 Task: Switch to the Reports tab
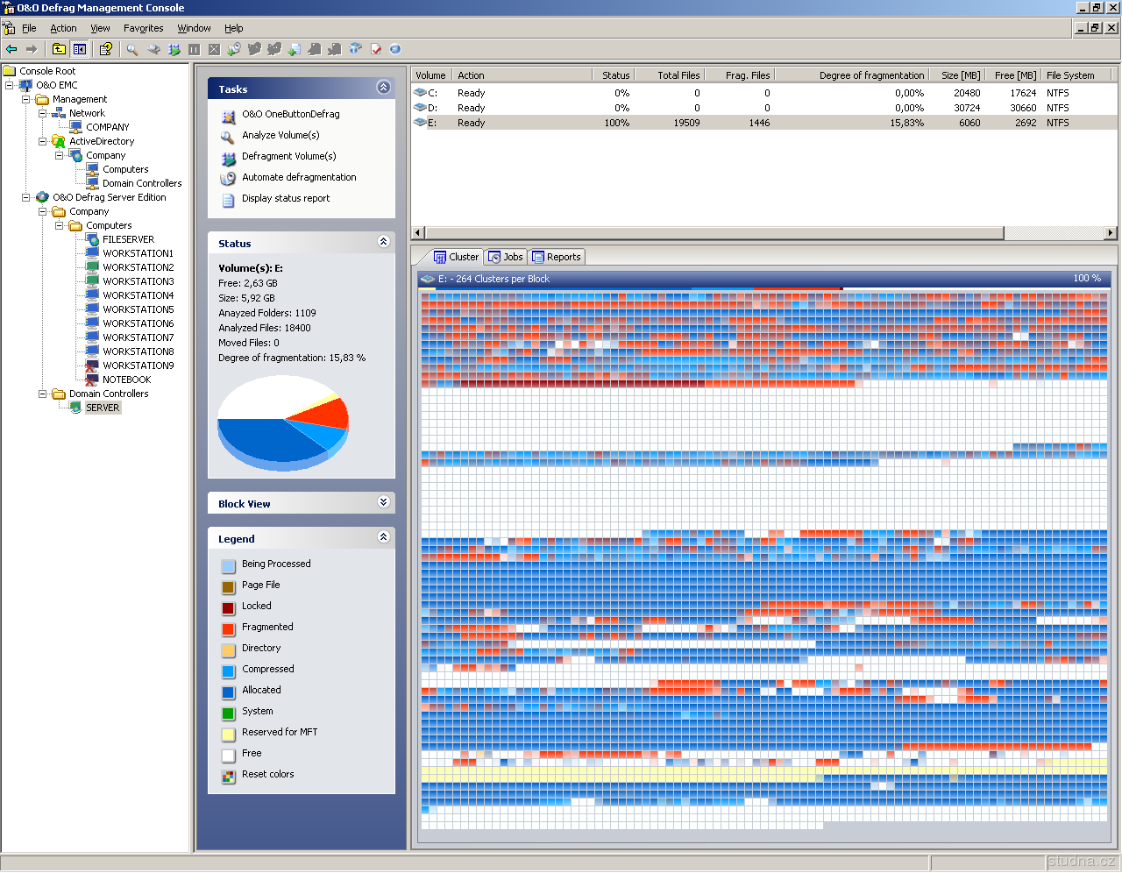click(557, 257)
